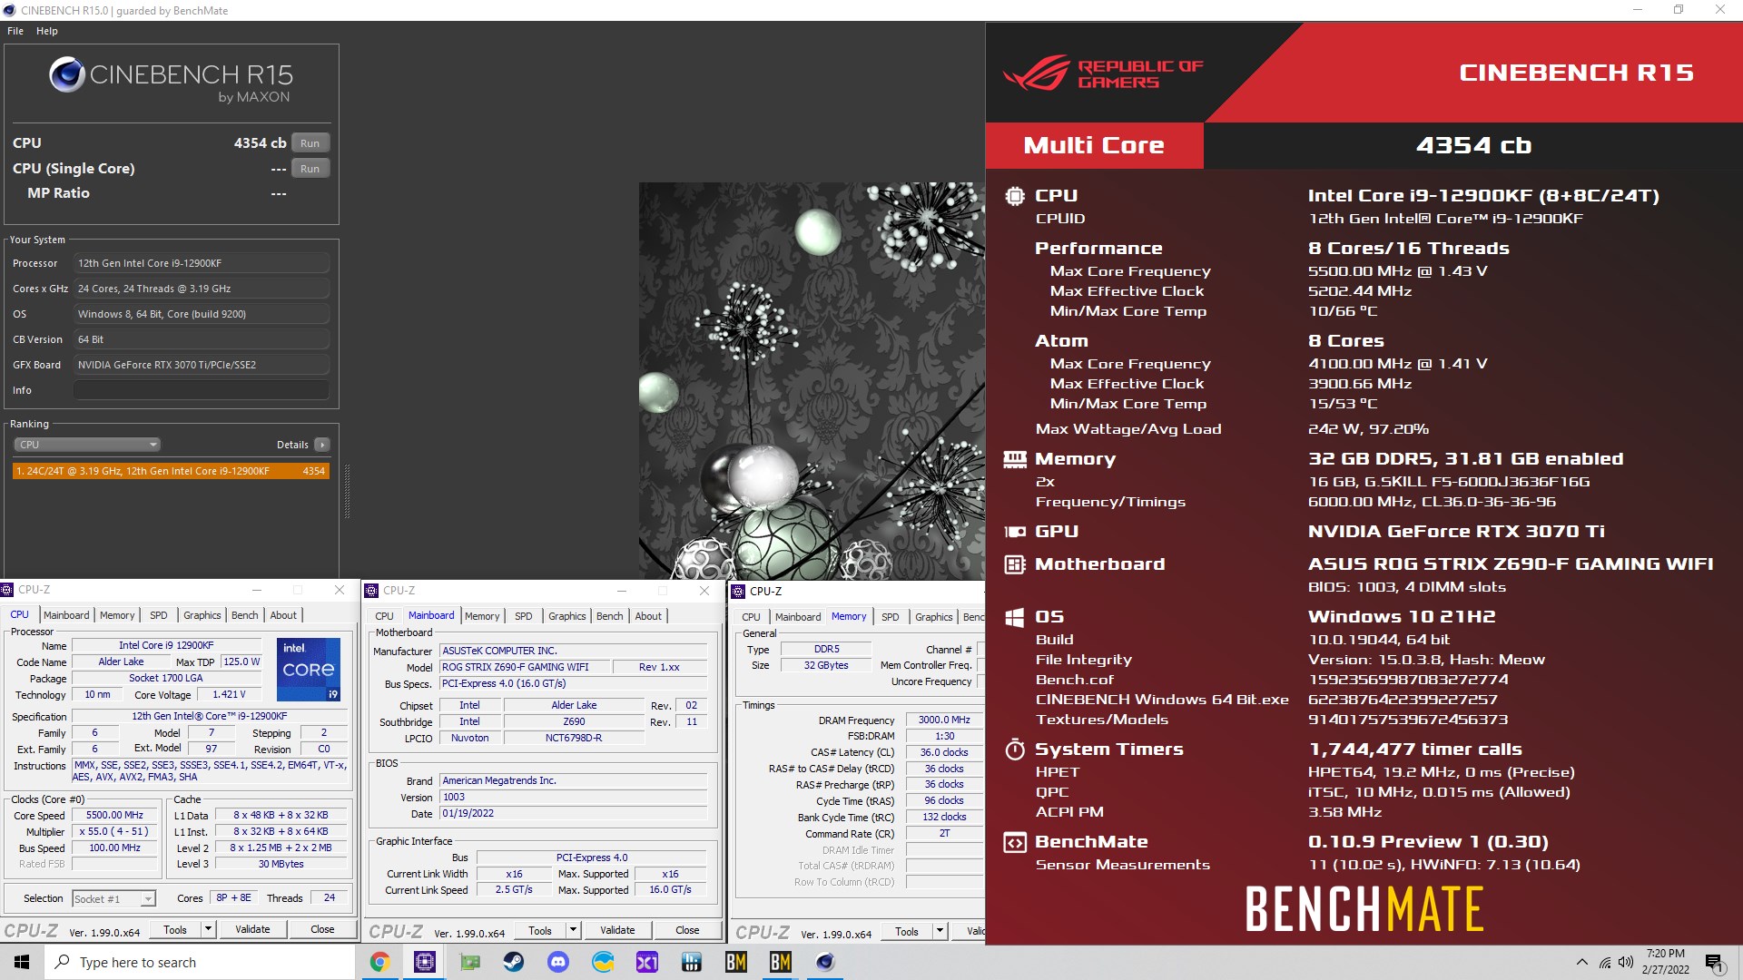Click the BenchMate GPU card icon

[1015, 532]
